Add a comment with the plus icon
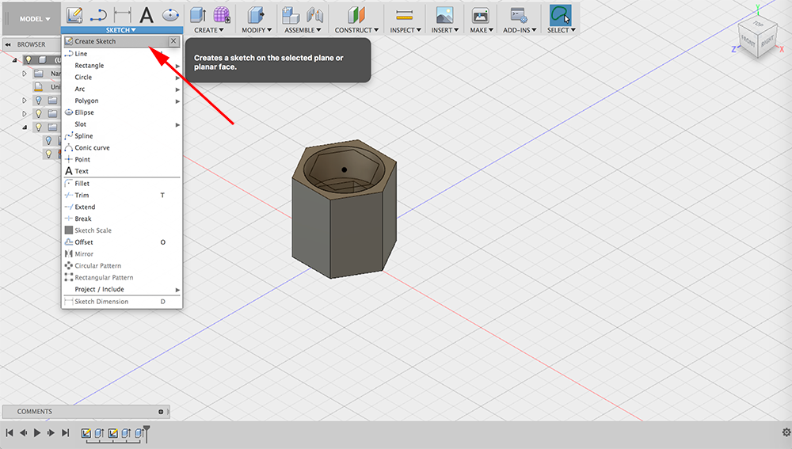Viewport: 792px width, 449px height. [x=161, y=412]
